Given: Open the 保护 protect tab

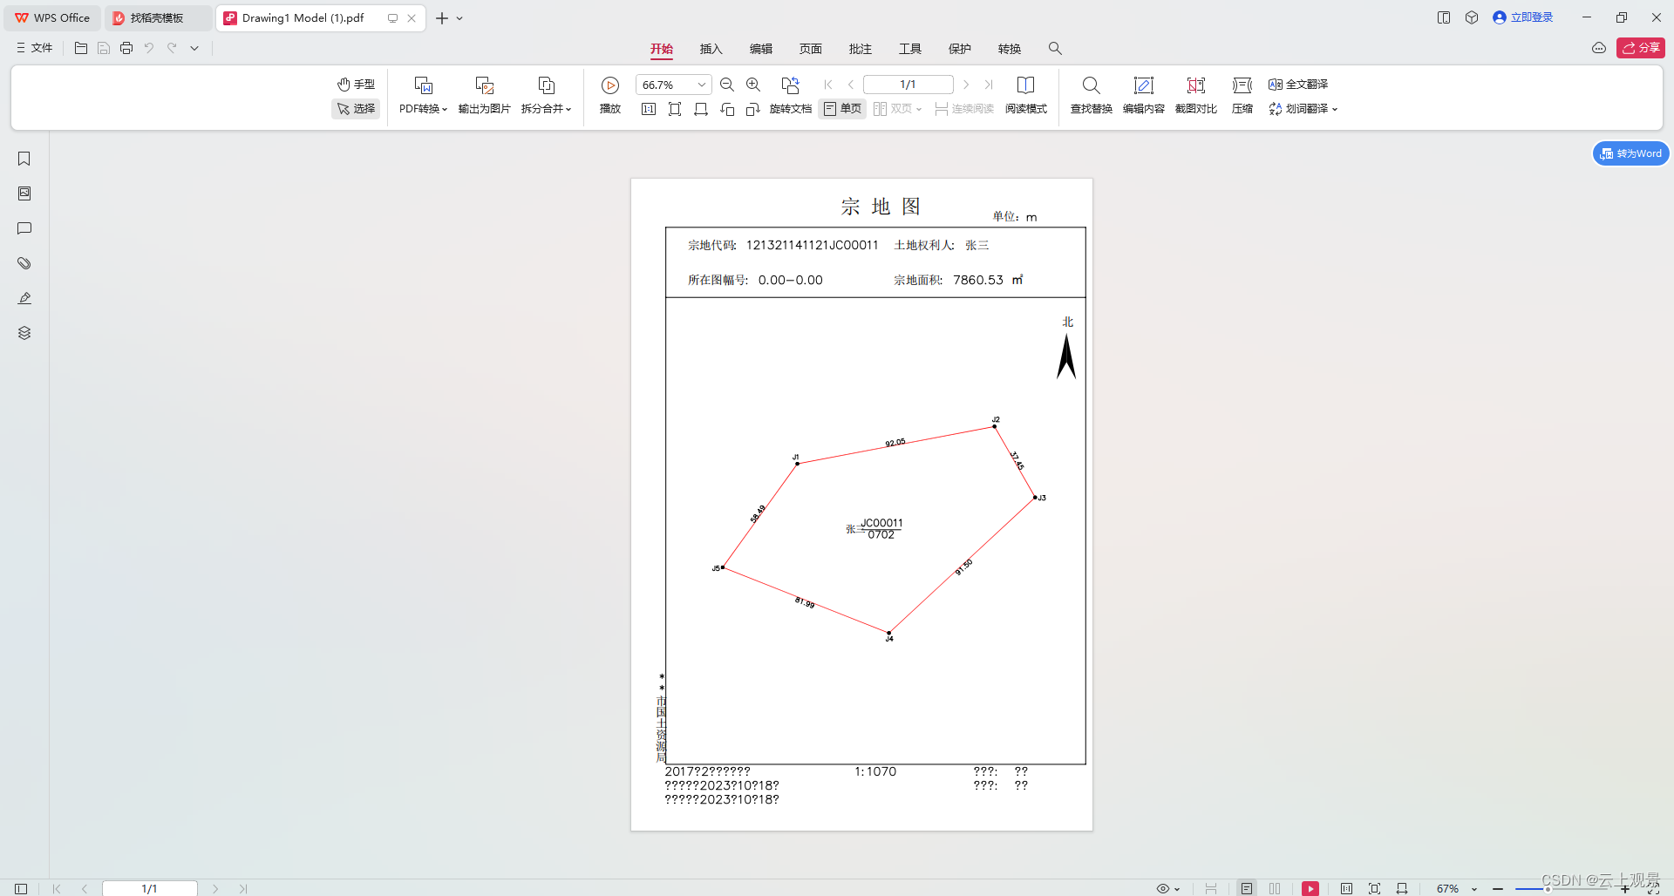Looking at the screenshot, I should click(x=960, y=49).
